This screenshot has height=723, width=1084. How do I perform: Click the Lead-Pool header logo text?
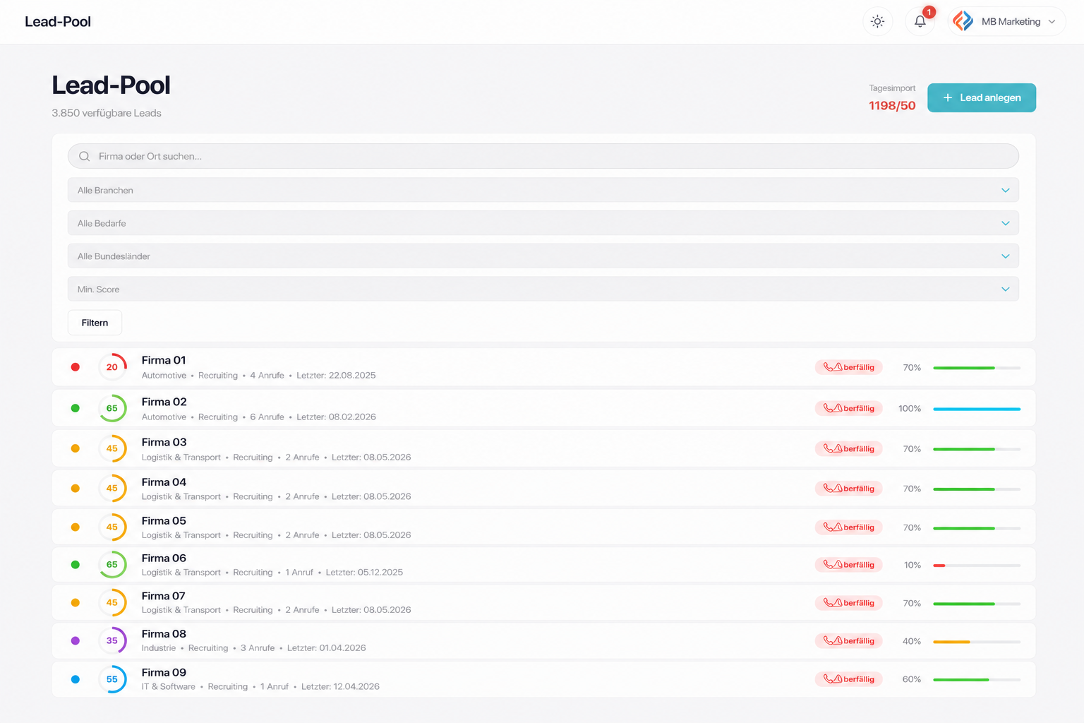point(58,22)
